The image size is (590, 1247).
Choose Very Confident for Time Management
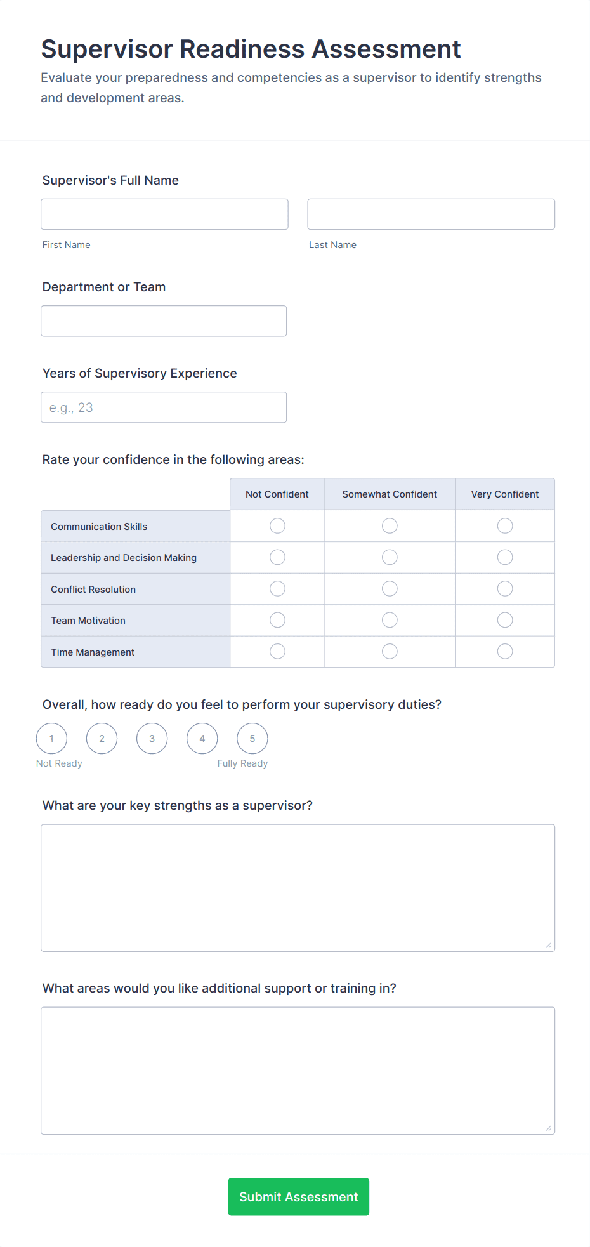click(x=505, y=652)
